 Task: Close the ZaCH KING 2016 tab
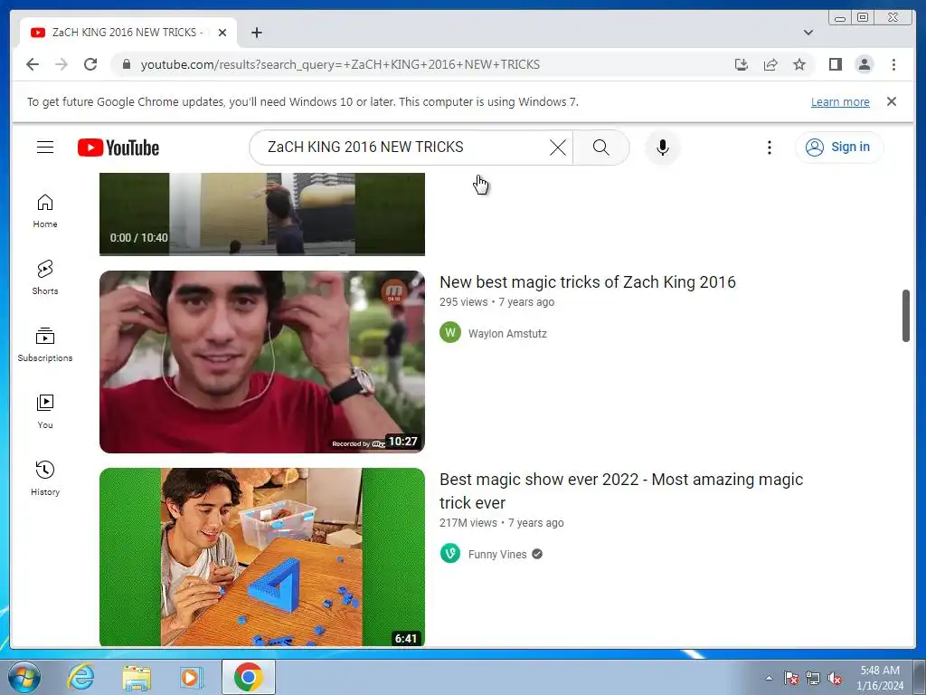[x=222, y=33]
